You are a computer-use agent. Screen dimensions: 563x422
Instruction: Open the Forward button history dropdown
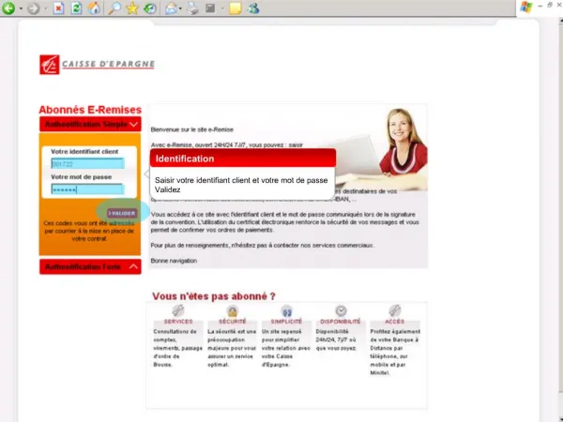click(46, 8)
